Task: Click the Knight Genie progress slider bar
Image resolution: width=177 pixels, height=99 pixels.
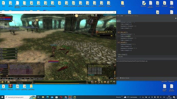Action: coord(104,34)
